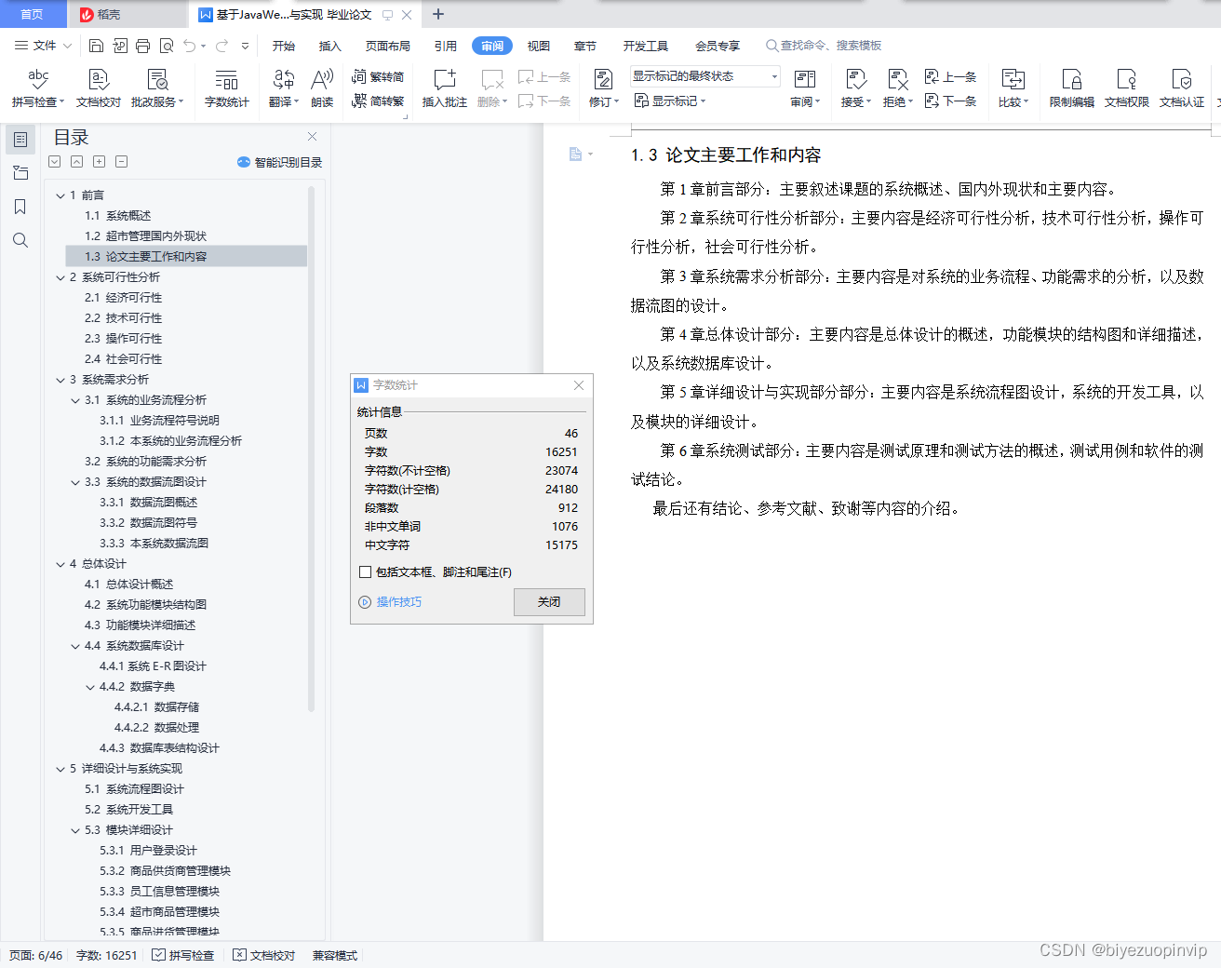The height and width of the screenshot is (968, 1221).
Task: Open the search icon in the left sidebar
Action: [x=20, y=240]
